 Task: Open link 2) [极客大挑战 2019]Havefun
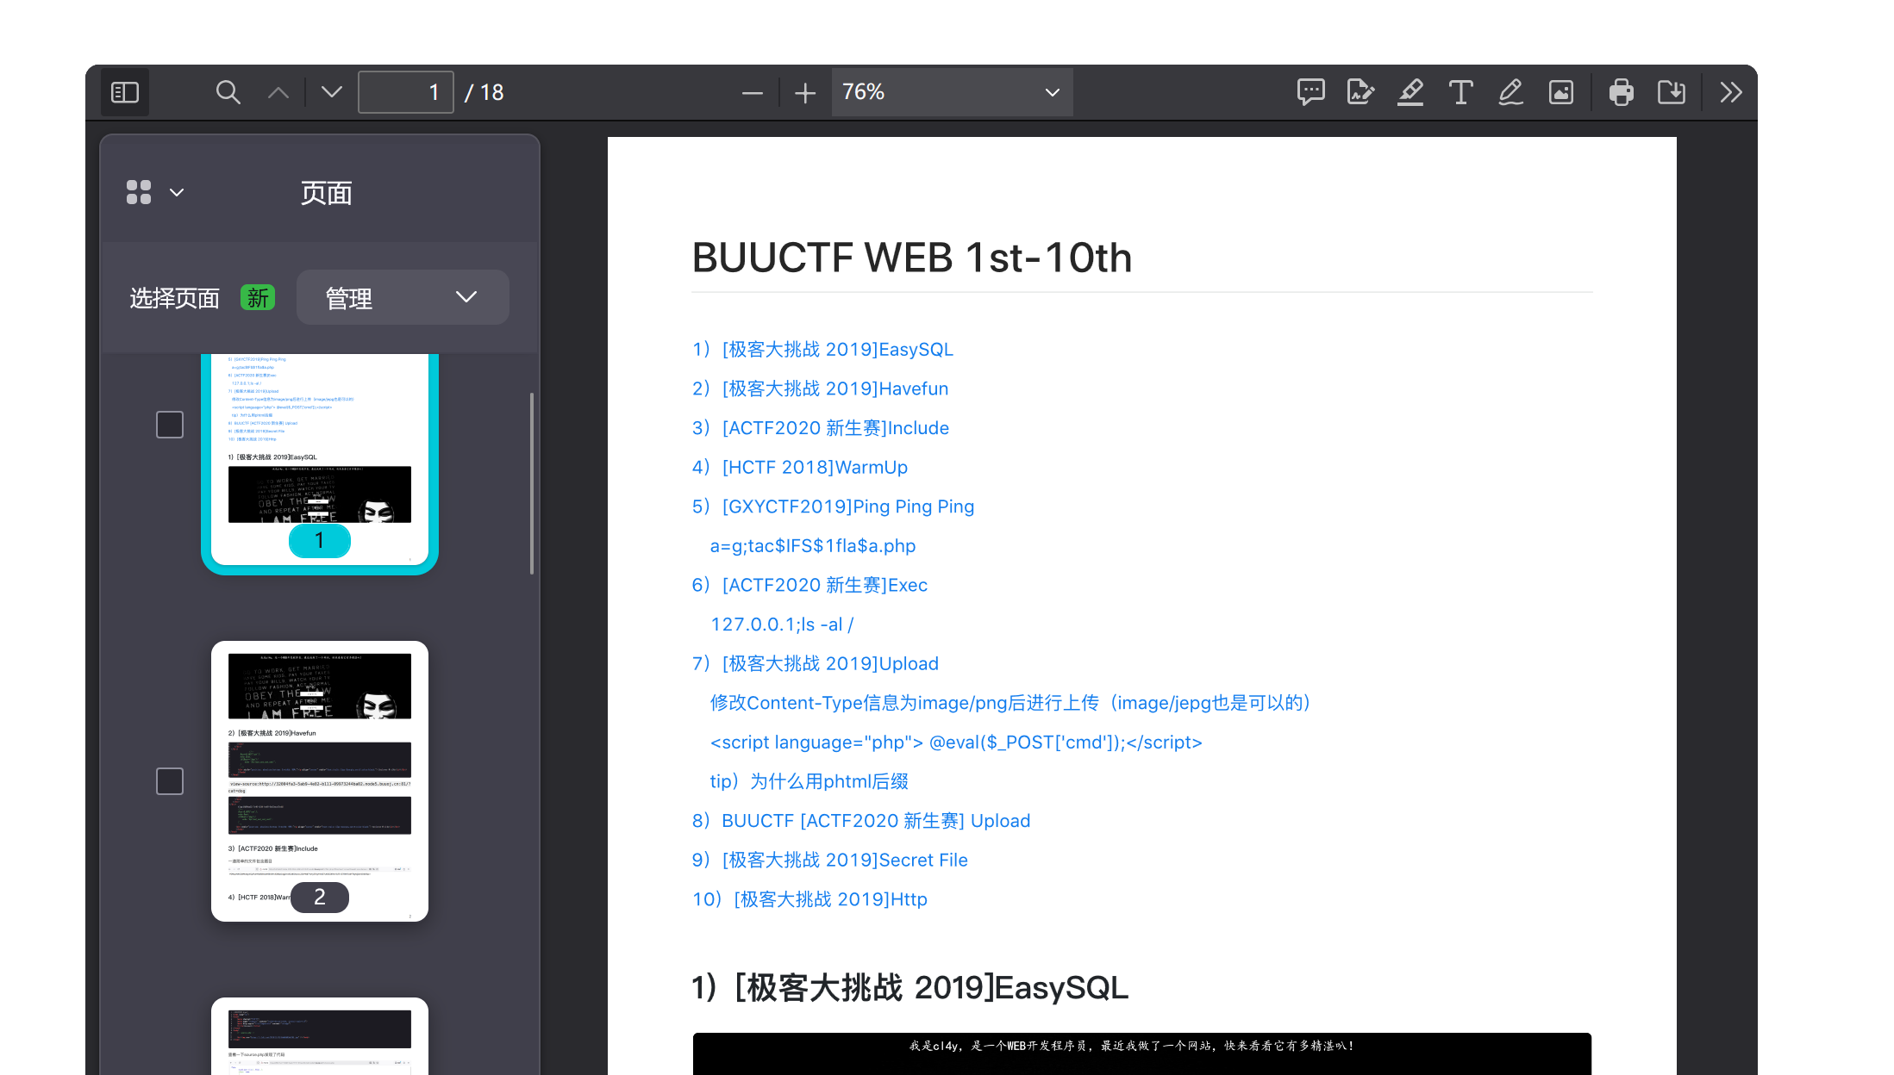(x=820, y=389)
